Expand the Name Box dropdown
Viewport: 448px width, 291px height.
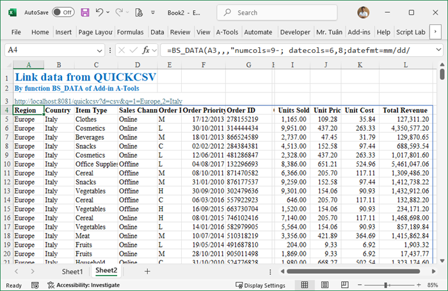coord(99,50)
